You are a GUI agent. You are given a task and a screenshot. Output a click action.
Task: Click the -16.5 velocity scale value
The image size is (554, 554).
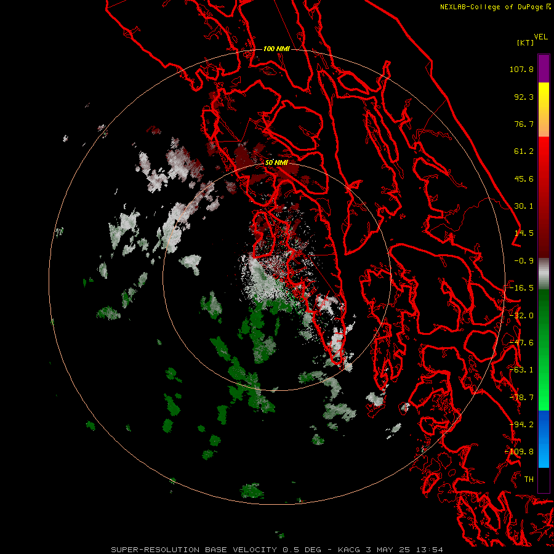coord(521,288)
